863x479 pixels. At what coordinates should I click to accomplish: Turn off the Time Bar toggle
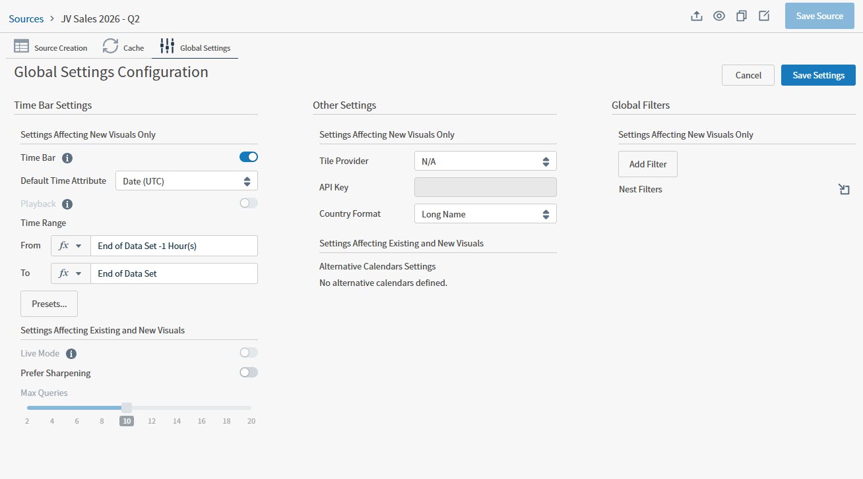click(249, 157)
